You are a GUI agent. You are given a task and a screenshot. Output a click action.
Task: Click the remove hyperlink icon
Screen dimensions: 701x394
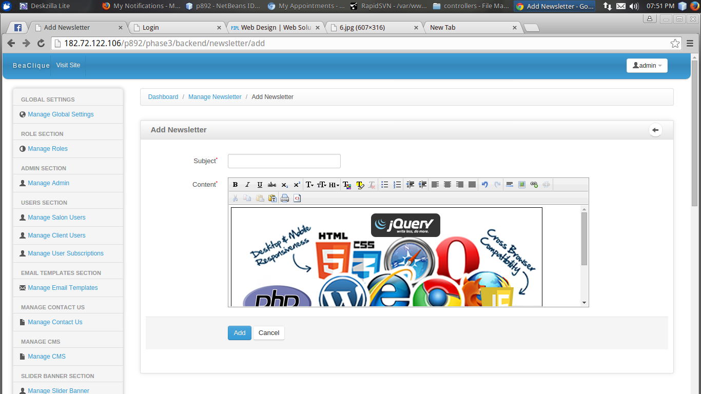547,185
